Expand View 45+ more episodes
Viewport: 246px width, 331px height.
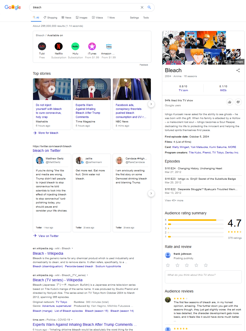[x=174, y=201]
